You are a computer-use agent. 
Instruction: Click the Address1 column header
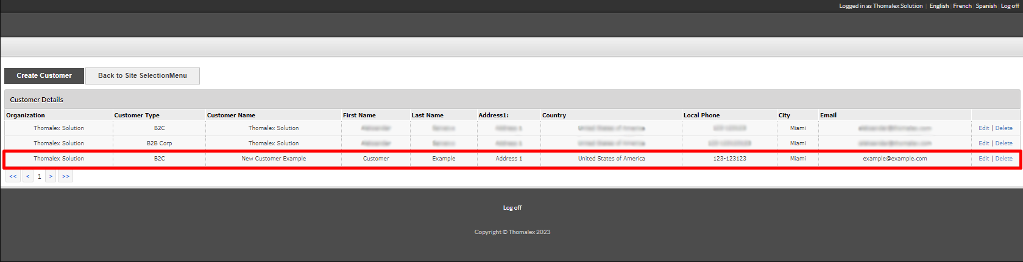pos(494,115)
